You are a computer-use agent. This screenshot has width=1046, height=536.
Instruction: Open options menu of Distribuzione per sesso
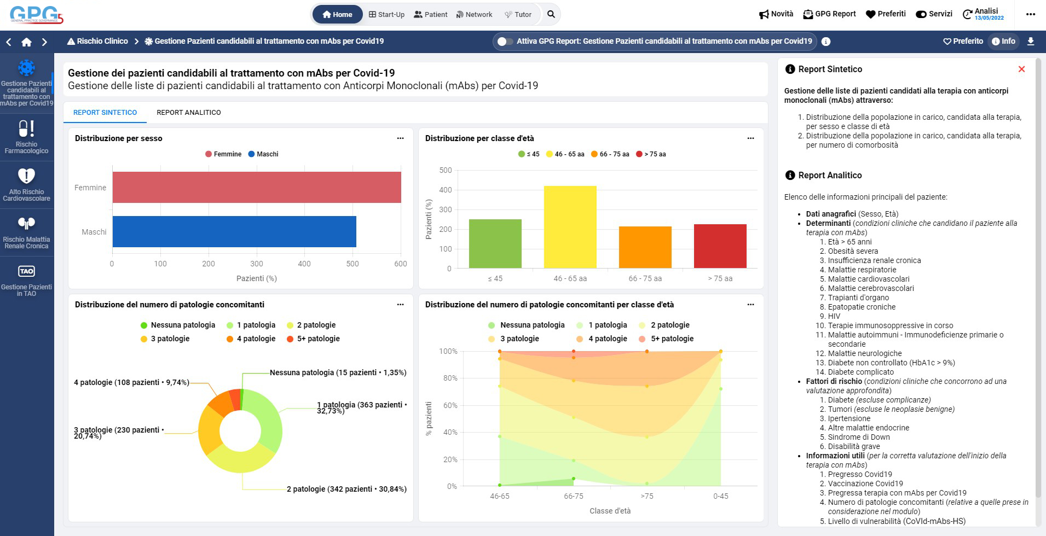400,138
